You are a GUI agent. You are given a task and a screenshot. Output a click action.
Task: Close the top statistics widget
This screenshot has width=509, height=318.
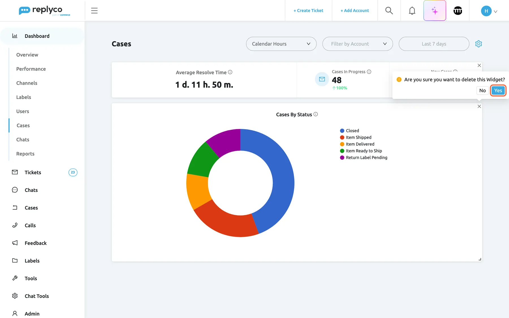pyautogui.click(x=479, y=66)
